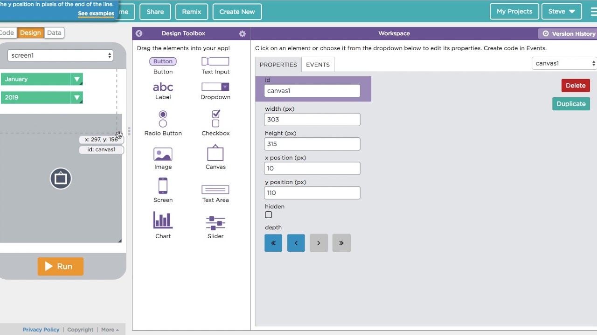Screen dimensions: 597x335
Task: Delete the canvas1 element
Action: click(x=576, y=86)
